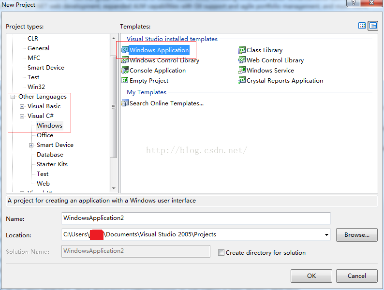Click the Console Application template icon
The image size is (384, 290).
(125, 71)
